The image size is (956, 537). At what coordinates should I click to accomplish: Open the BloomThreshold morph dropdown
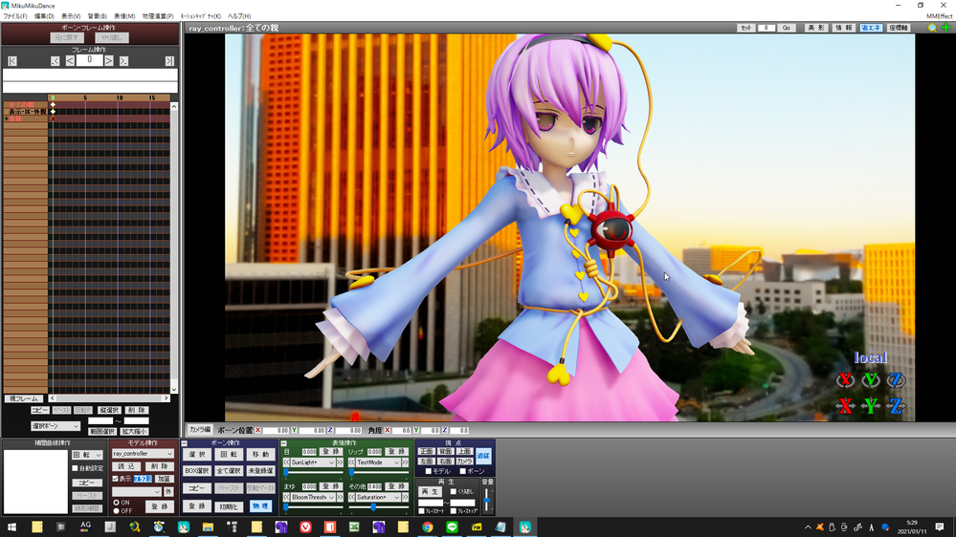tap(313, 498)
